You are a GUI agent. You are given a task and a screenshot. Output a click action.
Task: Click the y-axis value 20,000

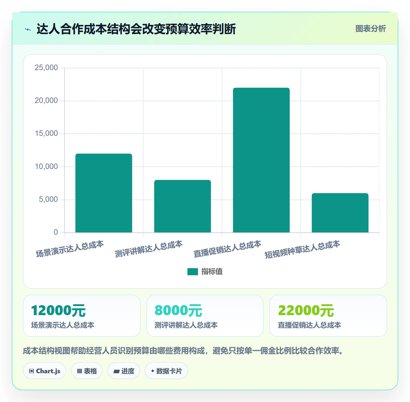[x=46, y=101]
